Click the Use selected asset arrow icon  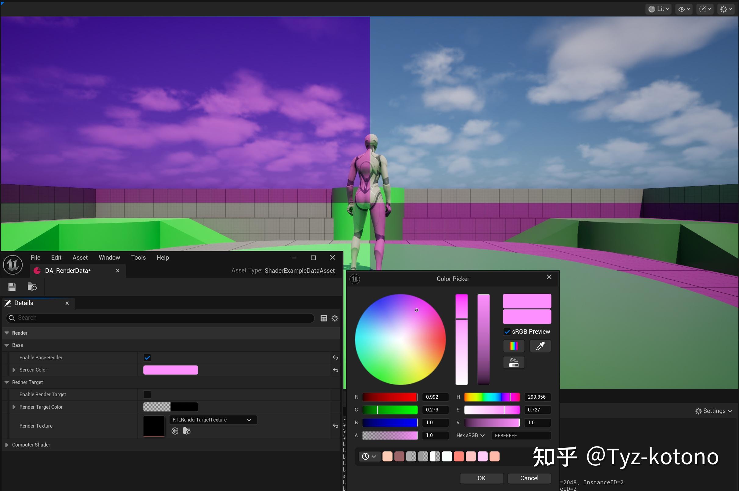(x=174, y=431)
